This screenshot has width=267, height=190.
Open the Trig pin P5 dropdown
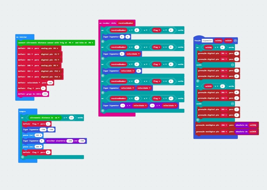(71, 43)
